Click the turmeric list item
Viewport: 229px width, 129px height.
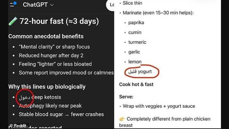[137, 42]
